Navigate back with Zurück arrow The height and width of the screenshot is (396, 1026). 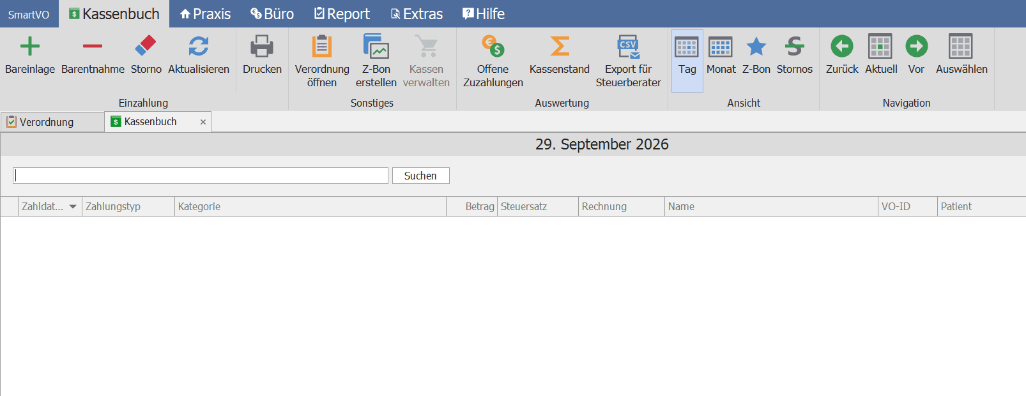point(842,46)
